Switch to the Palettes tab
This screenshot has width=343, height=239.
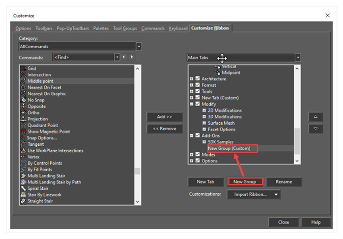(101, 28)
